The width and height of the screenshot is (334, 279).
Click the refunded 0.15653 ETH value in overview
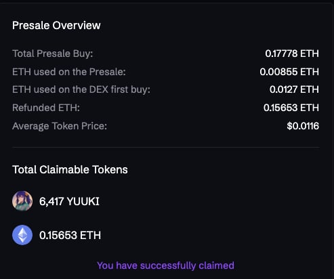coord(291,108)
